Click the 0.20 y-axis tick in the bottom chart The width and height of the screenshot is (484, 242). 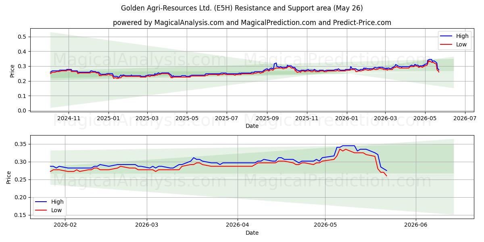pyautogui.click(x=21, y=197)
